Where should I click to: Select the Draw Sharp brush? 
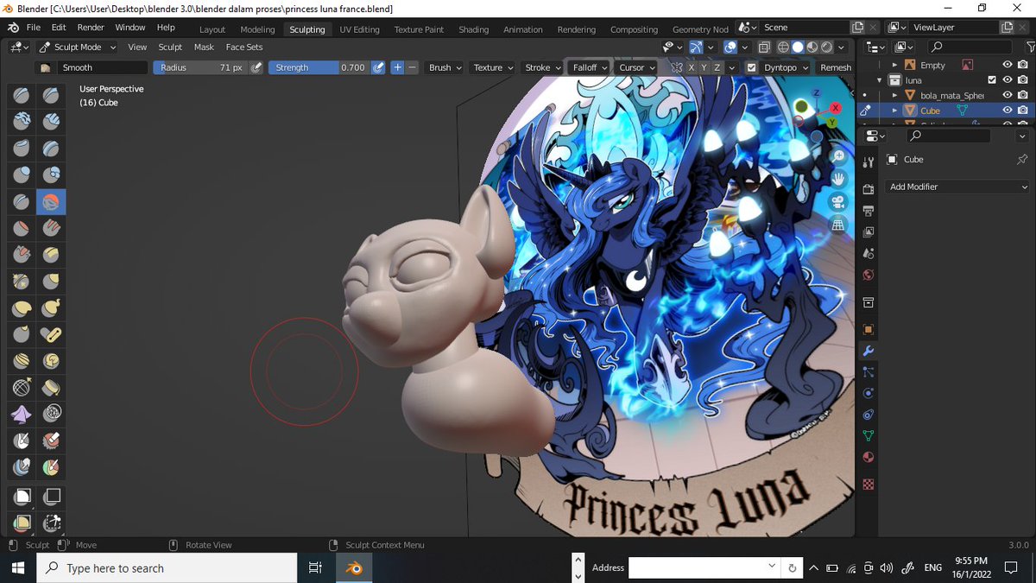(x=52, y=96)
